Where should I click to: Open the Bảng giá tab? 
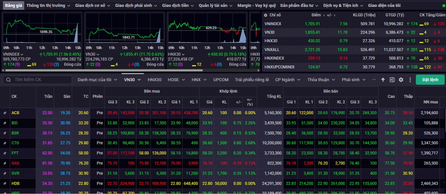pos(13,5)
